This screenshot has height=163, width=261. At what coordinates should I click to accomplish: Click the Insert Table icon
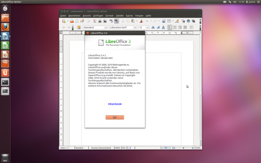click(x=169, y=21)
